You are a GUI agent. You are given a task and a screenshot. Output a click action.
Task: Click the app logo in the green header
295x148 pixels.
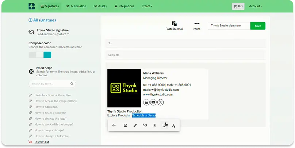tap(32, 6)
